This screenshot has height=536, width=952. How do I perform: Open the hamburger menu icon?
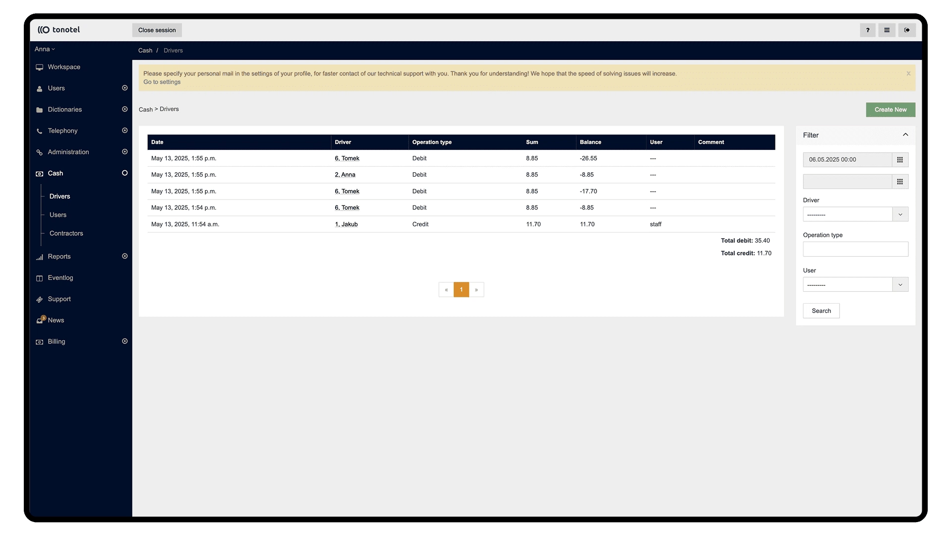coord(887,30)
